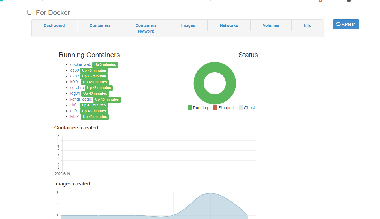The image size is (380, 219).
Task: Open the zk01 container link
Action: [74, 105]
